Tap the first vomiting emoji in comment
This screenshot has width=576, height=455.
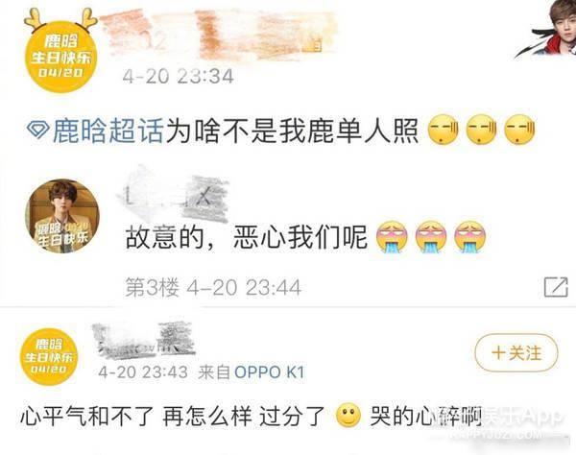tap(392, 237)
